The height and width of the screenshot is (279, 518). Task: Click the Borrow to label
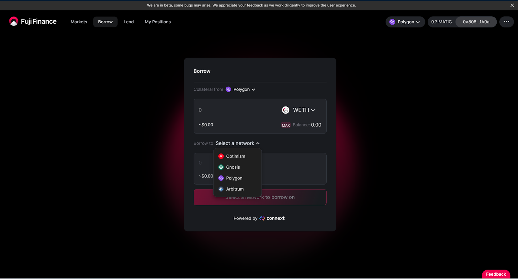pos(203,143)
